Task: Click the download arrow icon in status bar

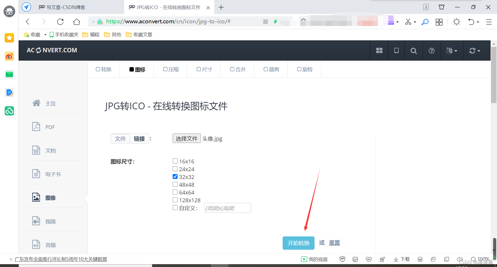Action: point(396,259)
